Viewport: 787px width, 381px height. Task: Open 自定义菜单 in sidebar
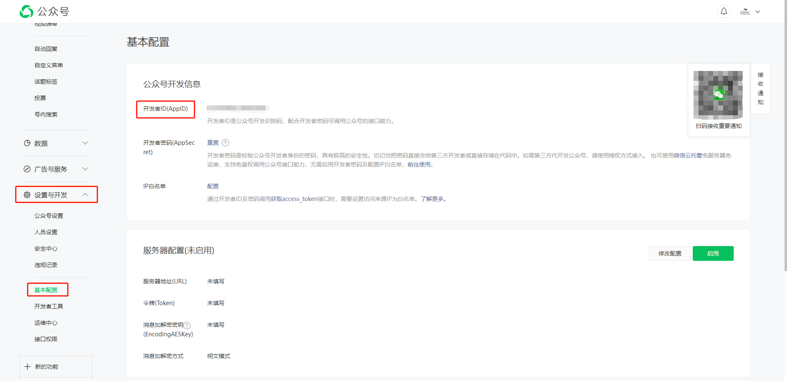coord(49,65)
